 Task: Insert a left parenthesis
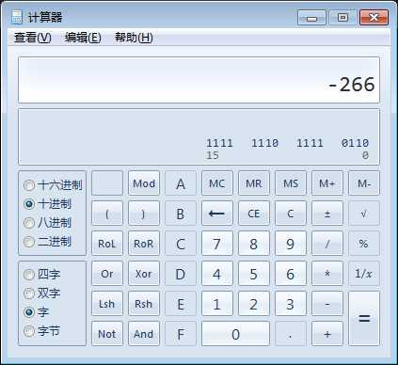pyautogui.click(x=107, y=214)
